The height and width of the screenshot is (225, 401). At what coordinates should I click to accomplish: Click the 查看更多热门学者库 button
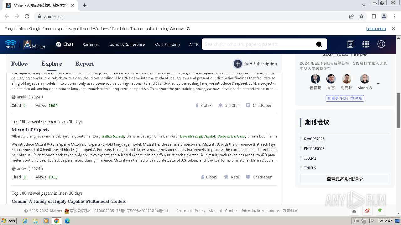pyautogui.click(x=345, y=98)
